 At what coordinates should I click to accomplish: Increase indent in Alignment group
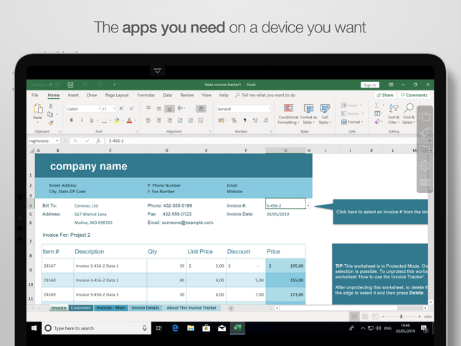tap(191, 120)
